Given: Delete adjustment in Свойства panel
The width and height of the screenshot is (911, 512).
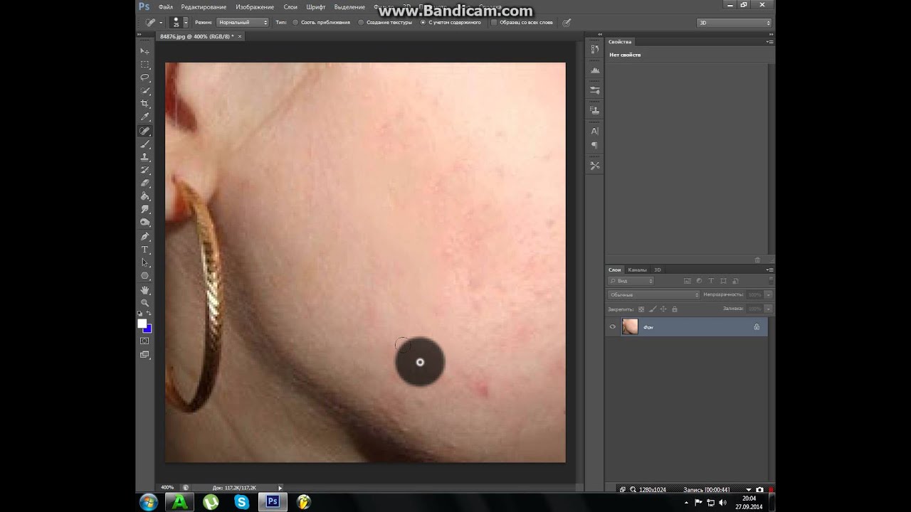Looking at the screenshot, I should click(x=757, y=260).
